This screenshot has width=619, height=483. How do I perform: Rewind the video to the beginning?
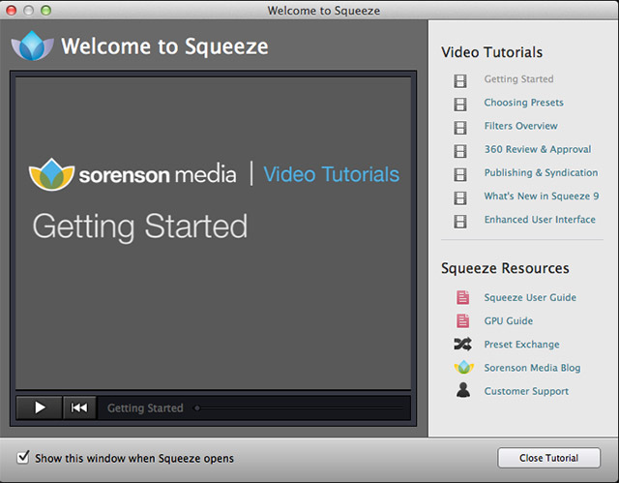(x=79, y=408)
